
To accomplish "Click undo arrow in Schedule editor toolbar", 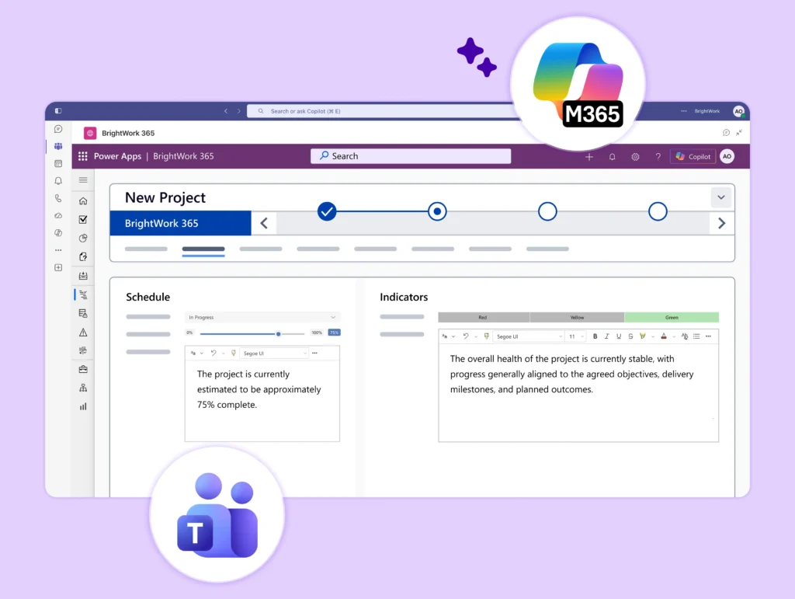I will (x=214, y=353).
